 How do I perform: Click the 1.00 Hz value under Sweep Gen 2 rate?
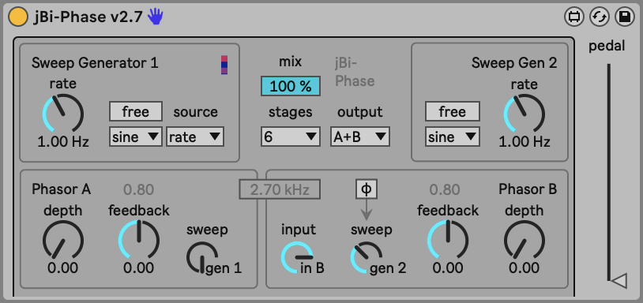click(x=524, y=142)
